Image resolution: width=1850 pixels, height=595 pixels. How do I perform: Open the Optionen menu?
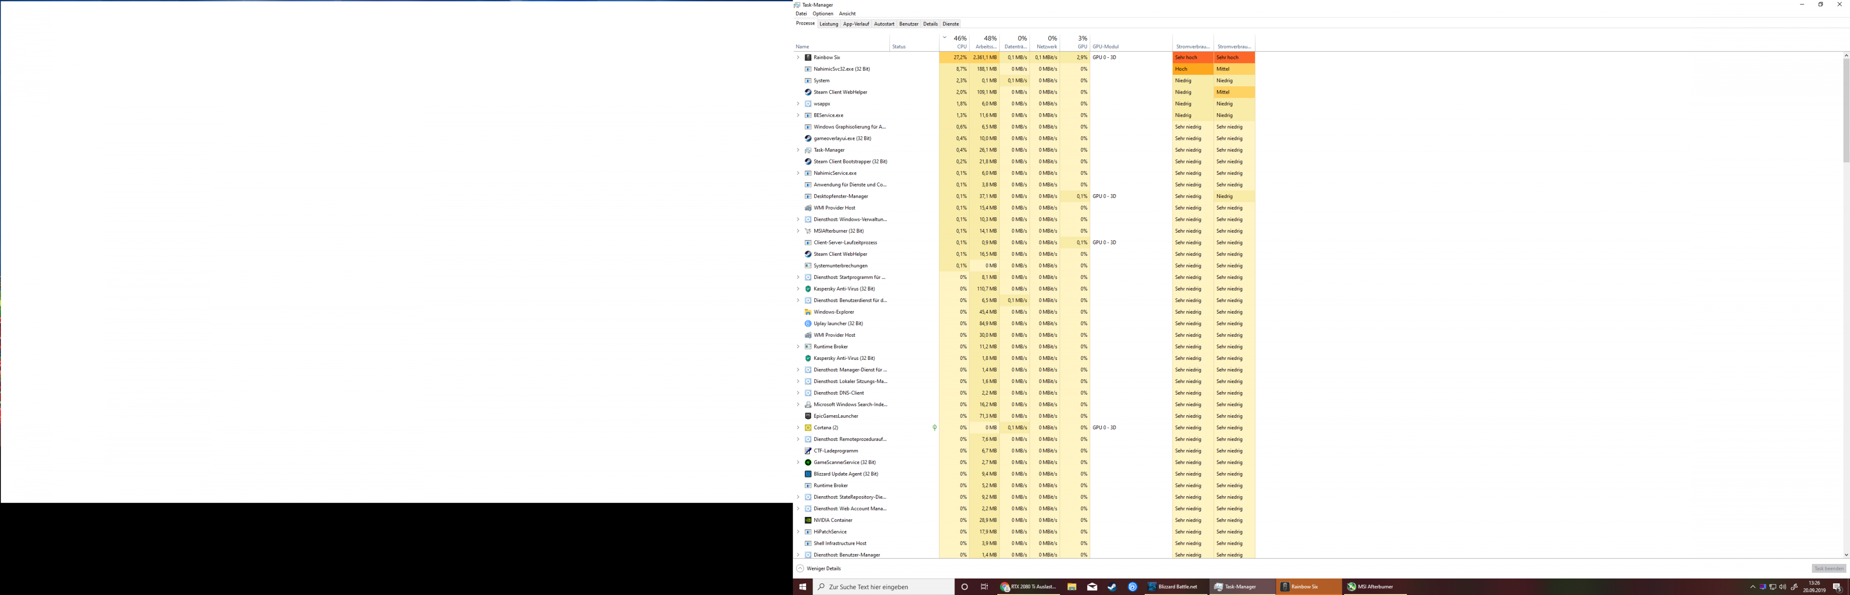823,13
